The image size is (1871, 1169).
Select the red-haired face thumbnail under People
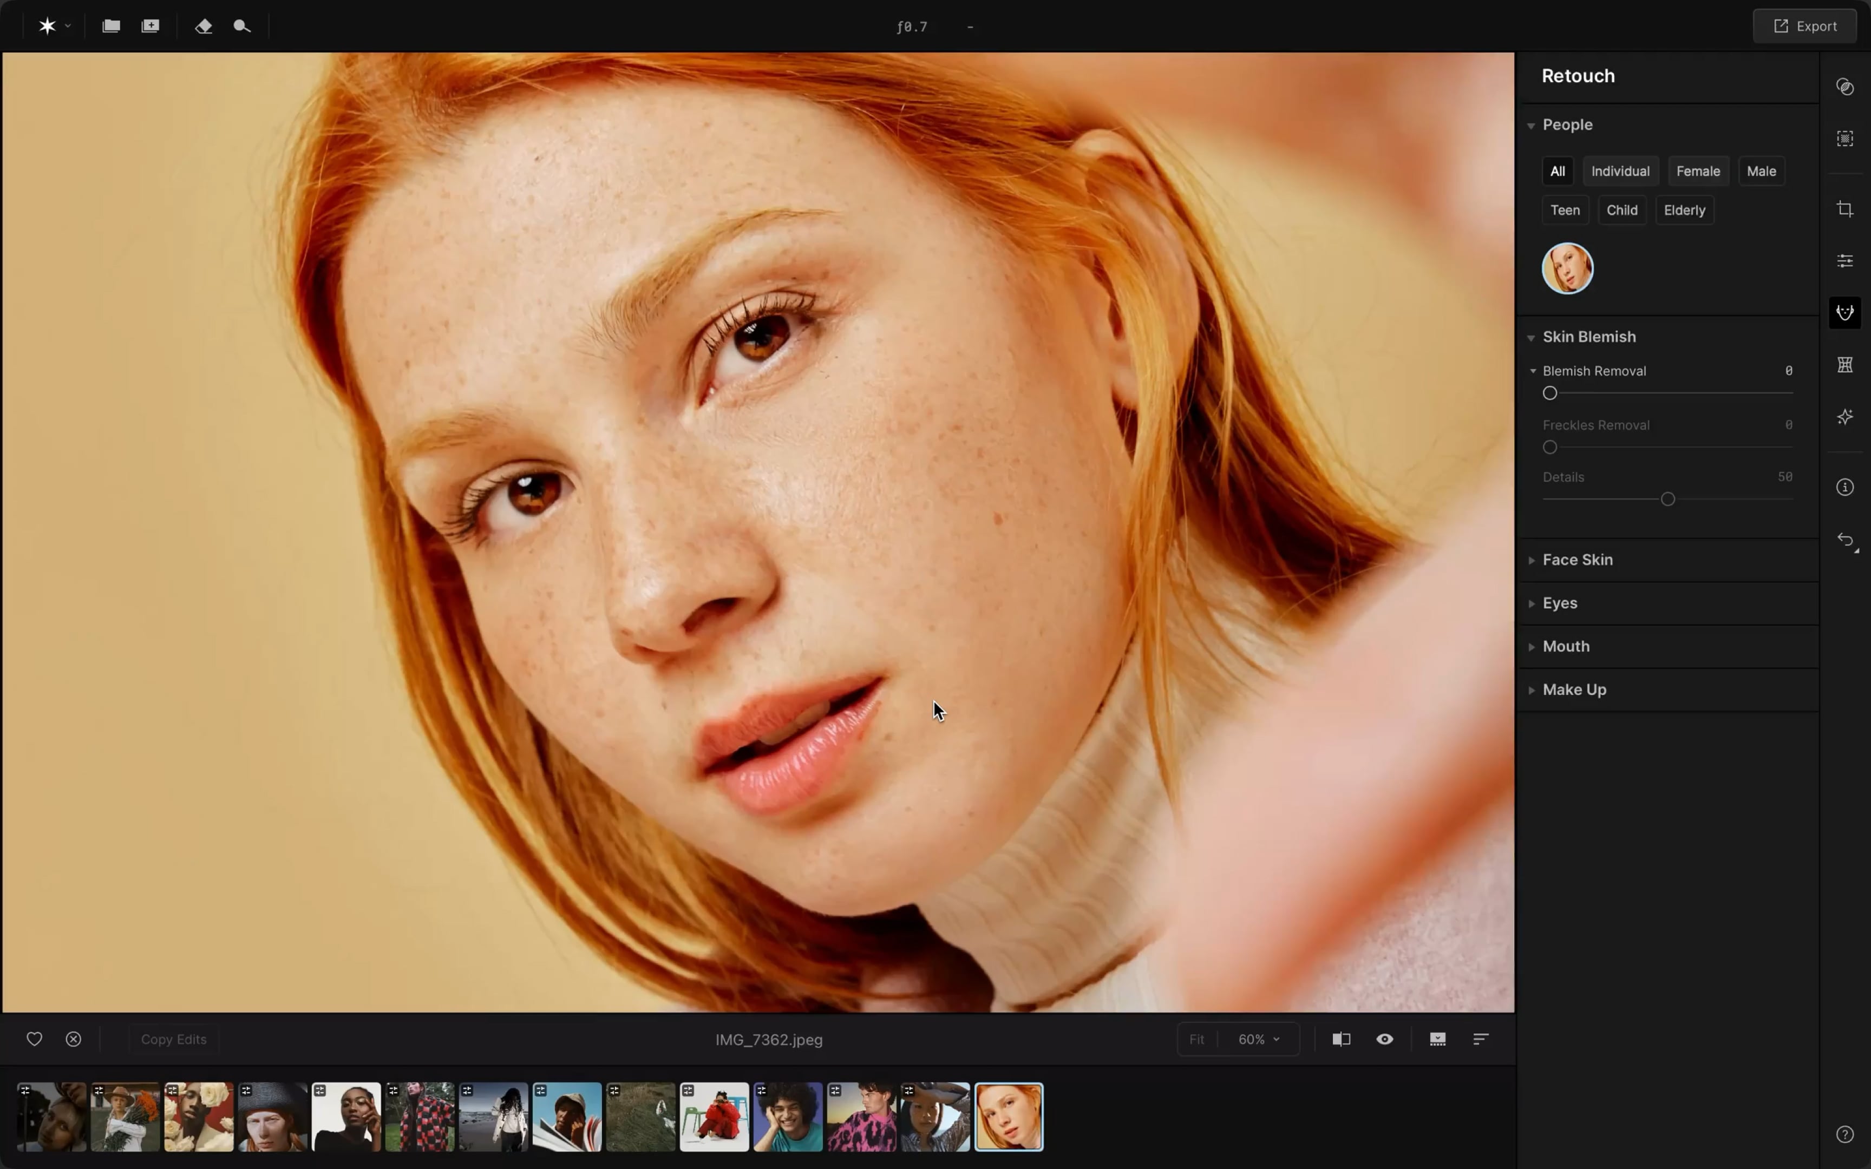[x=1567, y=268]
